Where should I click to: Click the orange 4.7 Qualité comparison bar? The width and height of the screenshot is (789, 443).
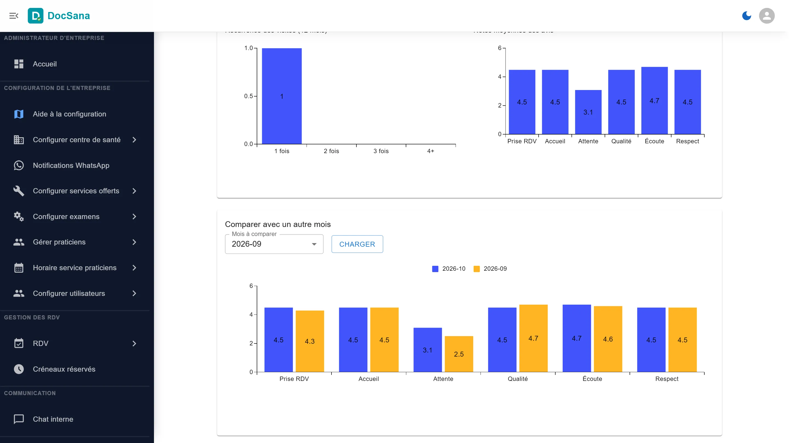(x=533, y=338)
